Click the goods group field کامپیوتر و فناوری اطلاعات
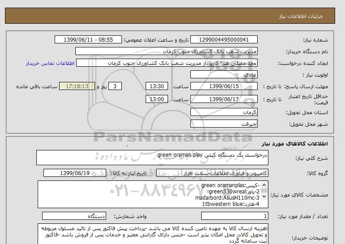The width and height of the screenshot is (345, 244). coord(212,173)
